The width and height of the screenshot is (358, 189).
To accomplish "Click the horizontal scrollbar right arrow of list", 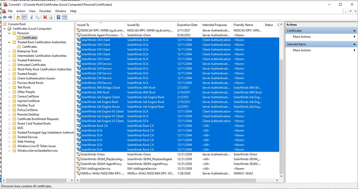I will click(x=277, y=180).
